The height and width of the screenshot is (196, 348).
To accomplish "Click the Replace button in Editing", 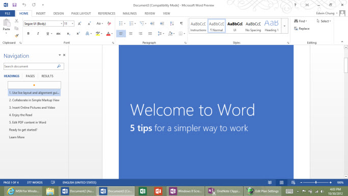I will coord(302,29).
